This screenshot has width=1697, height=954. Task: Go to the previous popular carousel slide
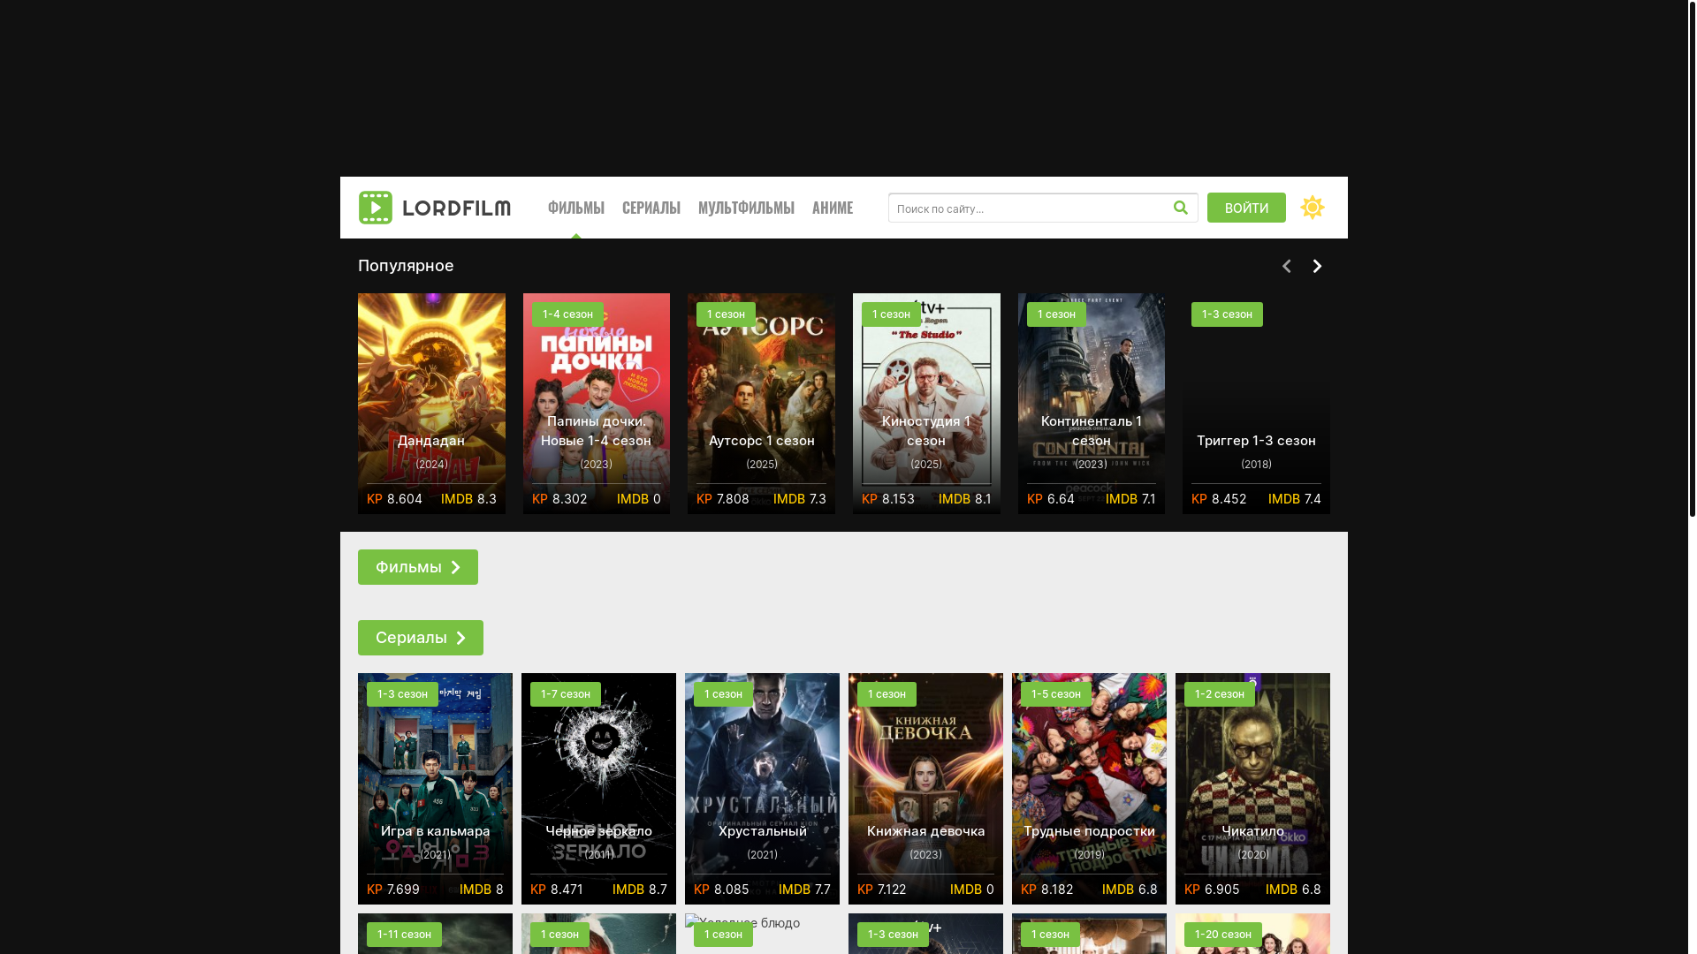(x=1287, y=266)
